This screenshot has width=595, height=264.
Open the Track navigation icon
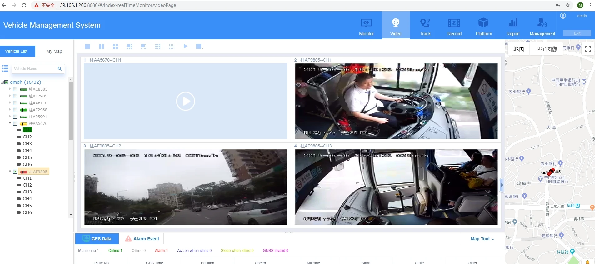tap(425, 23)
